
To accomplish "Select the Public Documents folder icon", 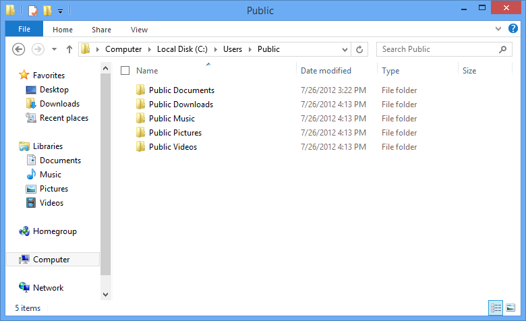I will click(140, 90).
